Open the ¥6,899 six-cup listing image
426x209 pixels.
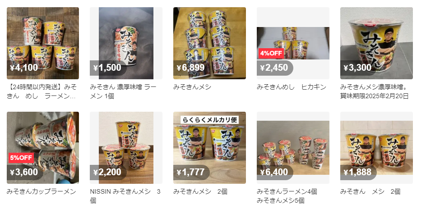209,43
